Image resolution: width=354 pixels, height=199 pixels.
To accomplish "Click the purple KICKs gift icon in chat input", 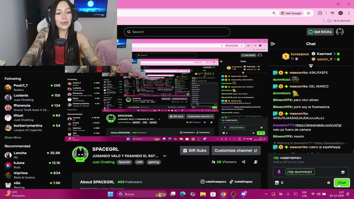I will click(279, 172).
